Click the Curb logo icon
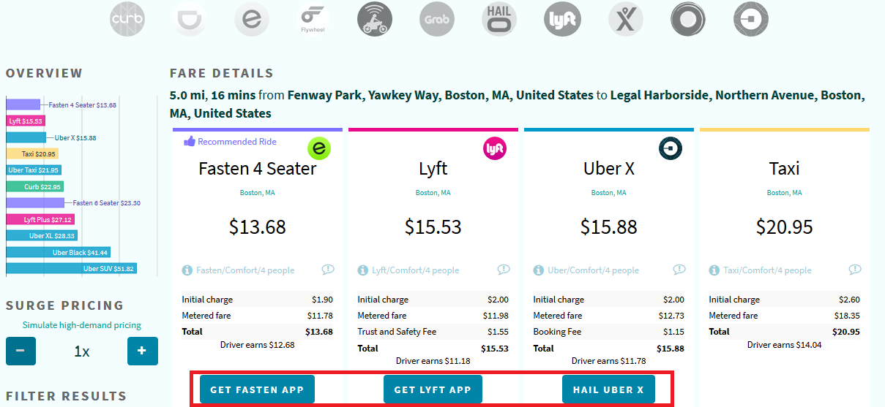 (x=127, y=20)
